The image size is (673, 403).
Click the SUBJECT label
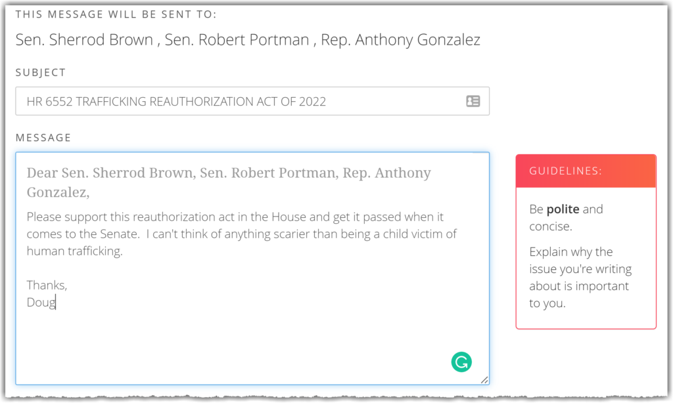[41, 73]
